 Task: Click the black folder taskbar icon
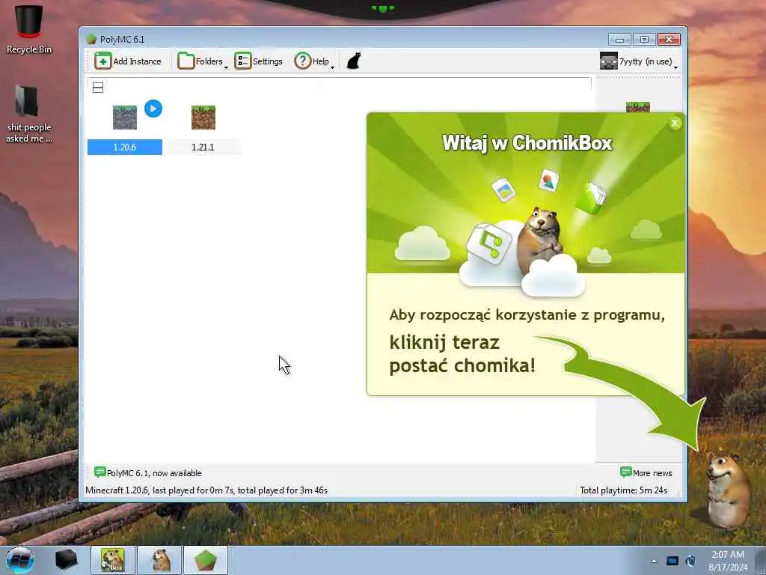tap(67, 560)
